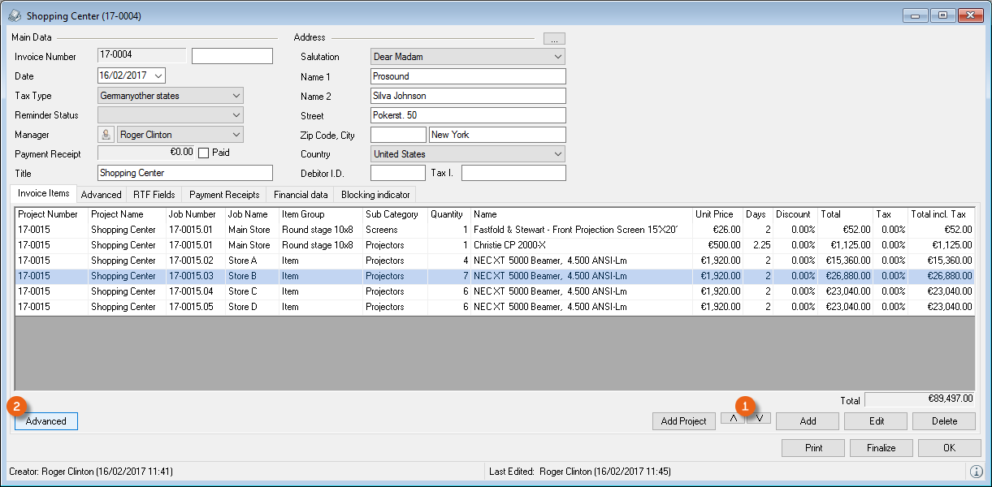992x487 pixels.
Task: Open the Financial data tab
Action: pos(301,195)
